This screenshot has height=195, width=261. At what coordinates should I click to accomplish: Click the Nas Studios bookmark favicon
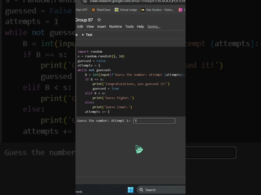point(143,10)
